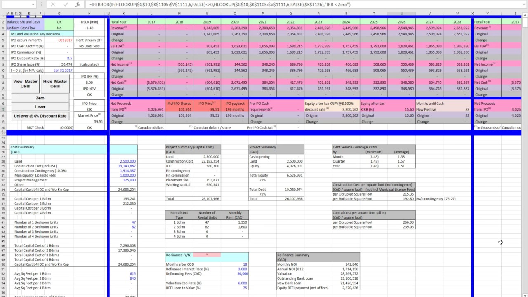Image resolution: width=528 pixels, height=297 pixels.
Task: Click the Cancel (X) icon in formula bar
Action: click(x=52, y=5)
